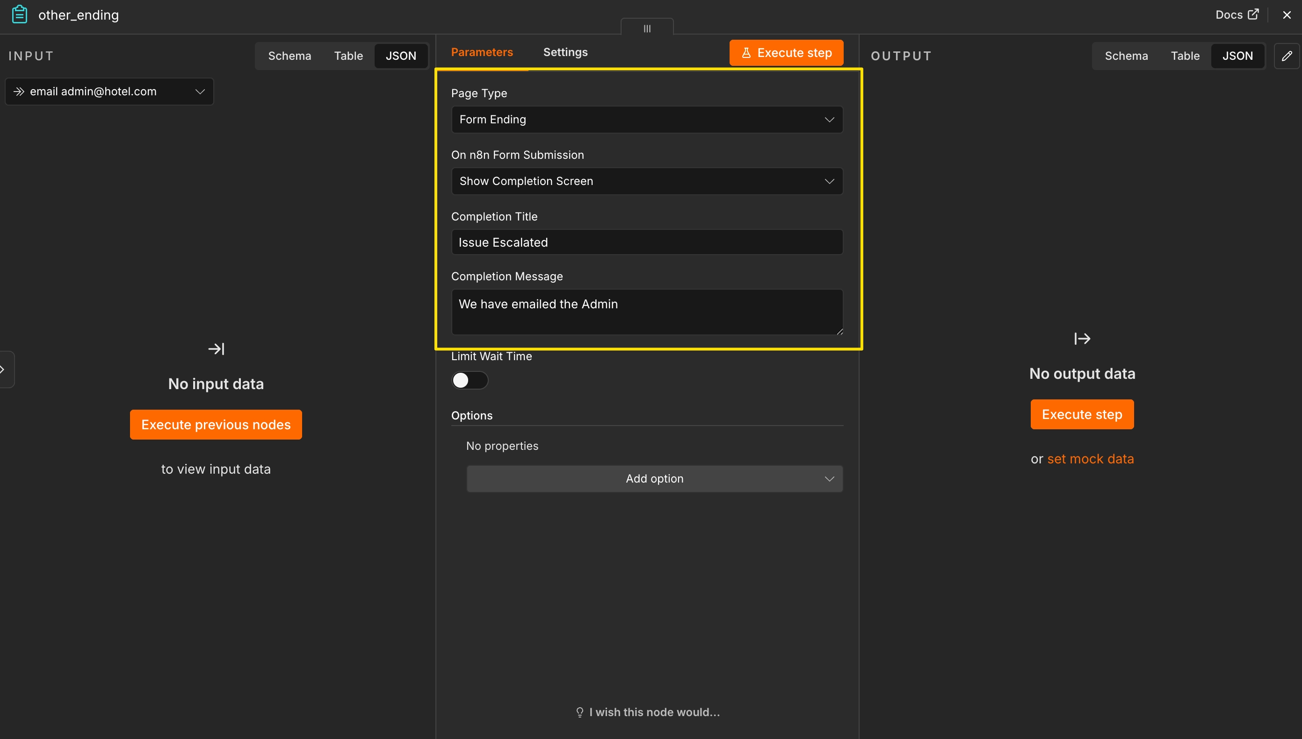Click the Completion Message text area

point(647,312)
